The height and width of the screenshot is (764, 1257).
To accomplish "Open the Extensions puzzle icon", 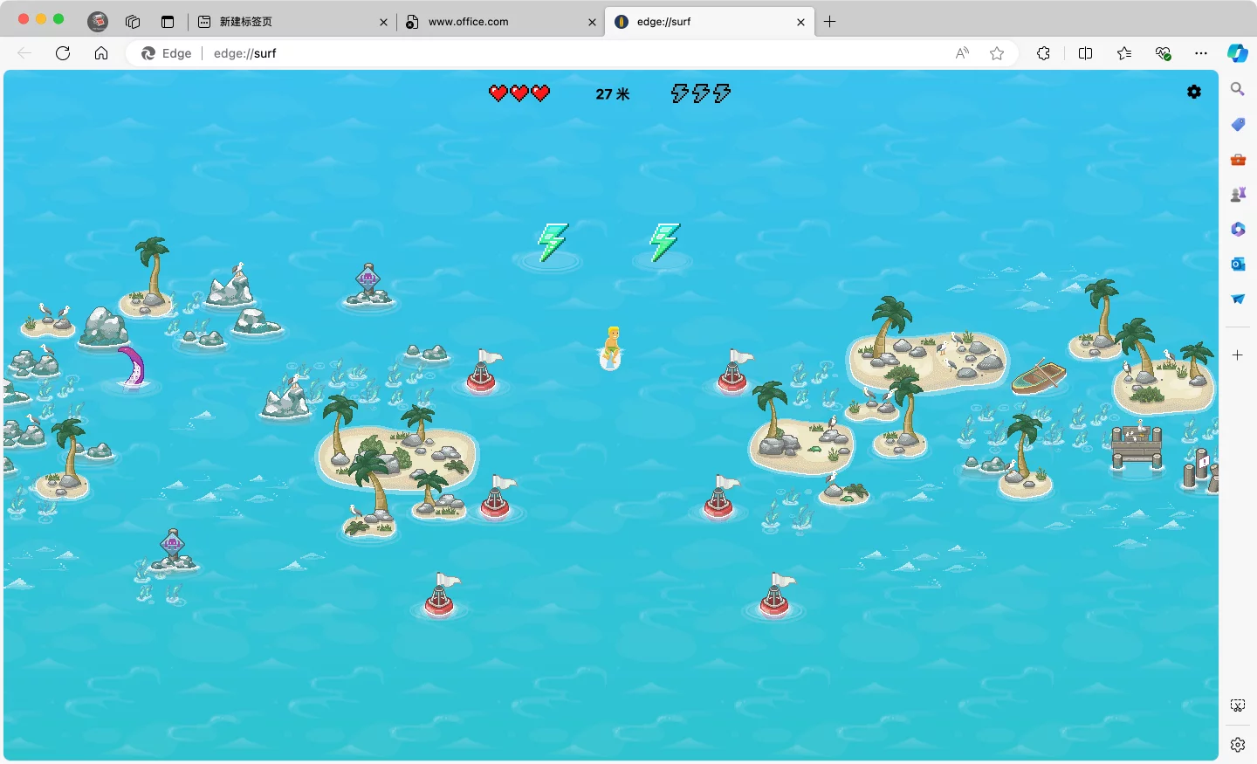I will (x=1043, y=53).
